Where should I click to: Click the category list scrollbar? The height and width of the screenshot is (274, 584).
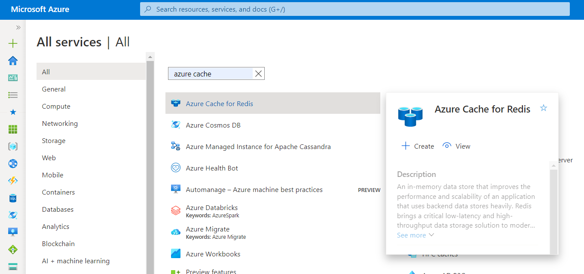pos(150,172)
